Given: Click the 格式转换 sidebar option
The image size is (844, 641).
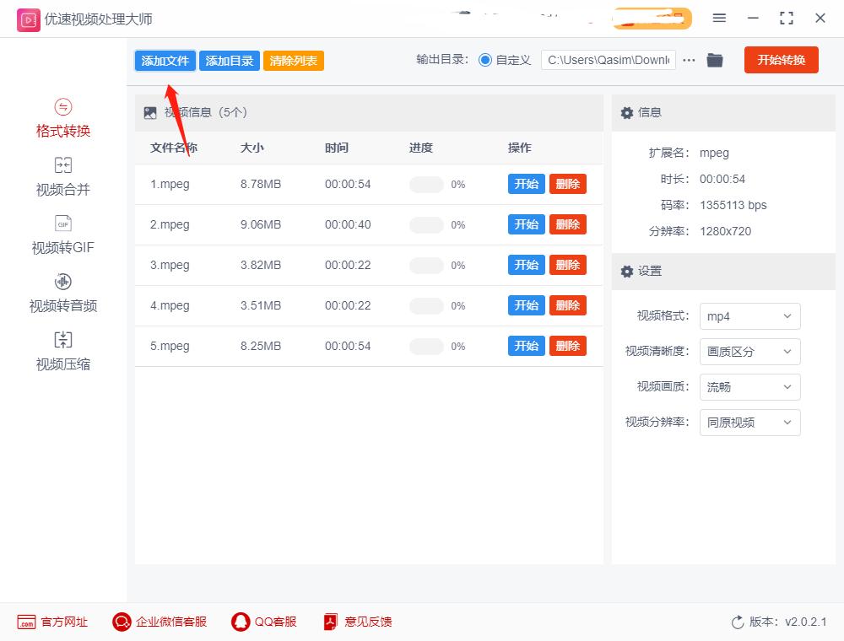Looking at the screenshot, I should [x=62, y=121].
